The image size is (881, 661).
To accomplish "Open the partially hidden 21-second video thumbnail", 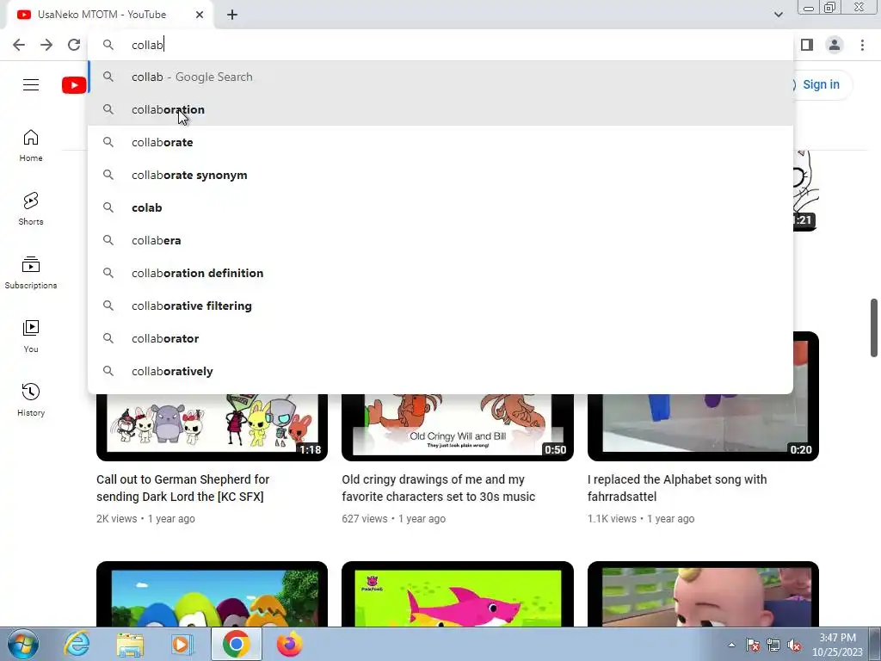I will pos(805,191).
